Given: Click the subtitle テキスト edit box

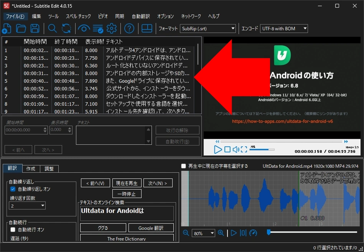Looking at the screenshot, I should (x=114, y=136).
